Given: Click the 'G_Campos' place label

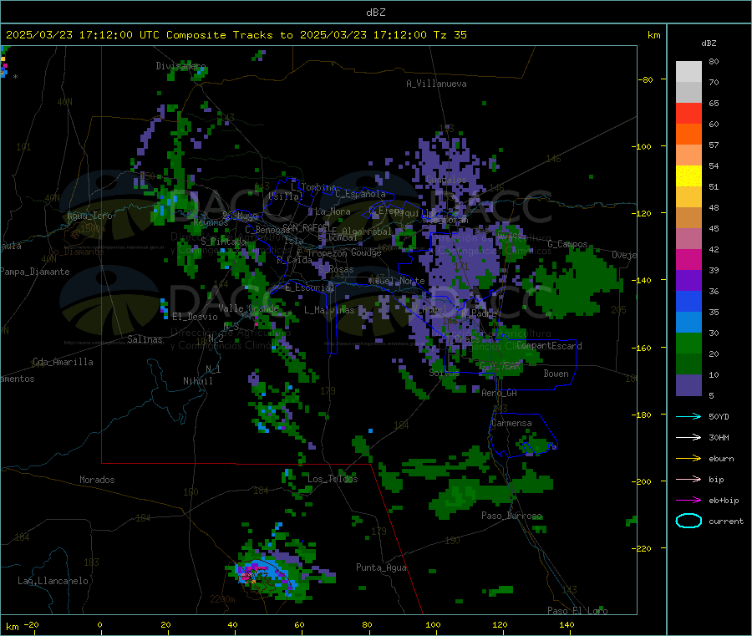Looking at the screenshot, I should pos(568,244).
